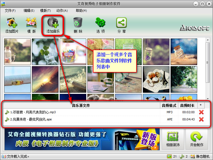
Task: Click the MP3 format cell
Action: pos(169,112)
